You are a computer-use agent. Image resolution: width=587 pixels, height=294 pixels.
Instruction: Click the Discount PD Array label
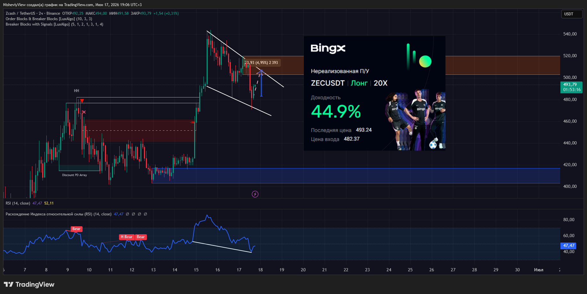[75, 175]
